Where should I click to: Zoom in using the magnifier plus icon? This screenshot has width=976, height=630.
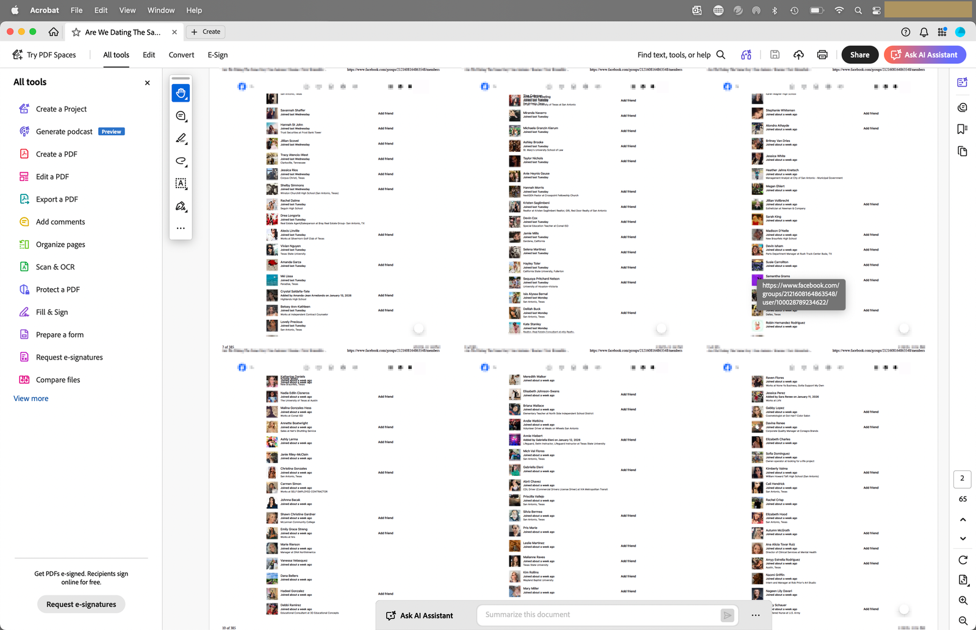tap(963, 601)
